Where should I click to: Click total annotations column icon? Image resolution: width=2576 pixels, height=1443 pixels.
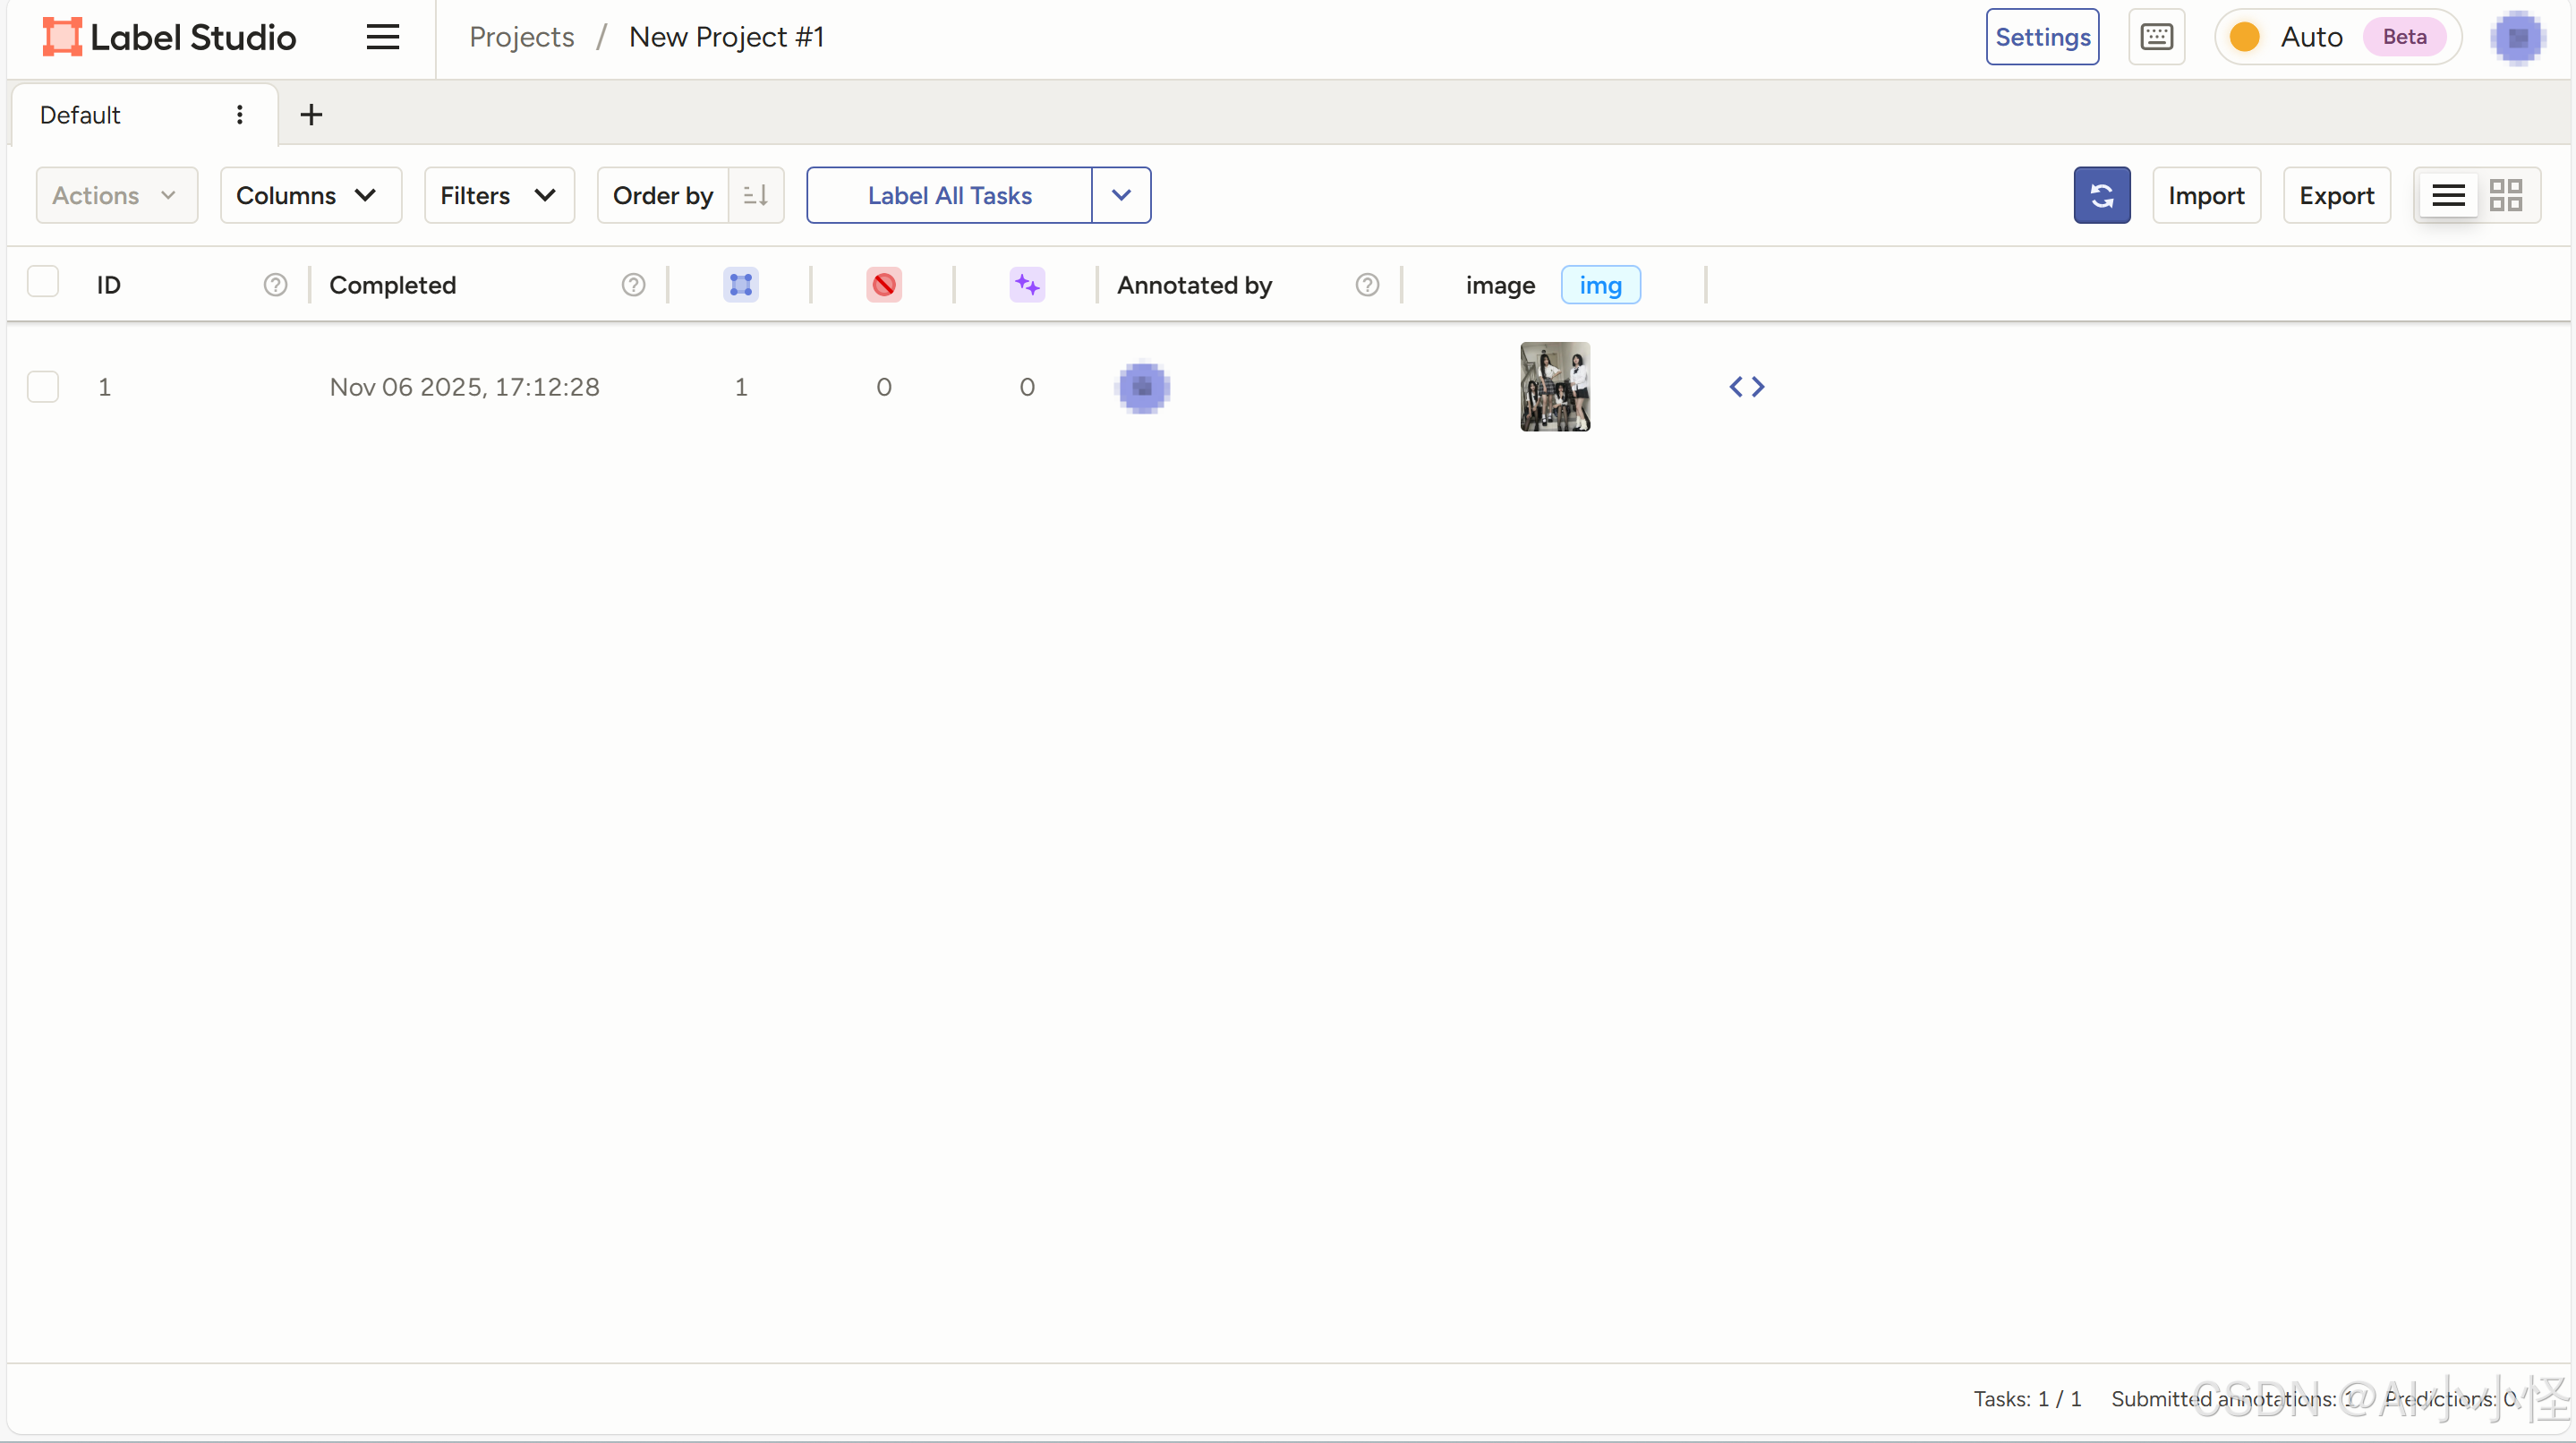(x=740, y=285)
